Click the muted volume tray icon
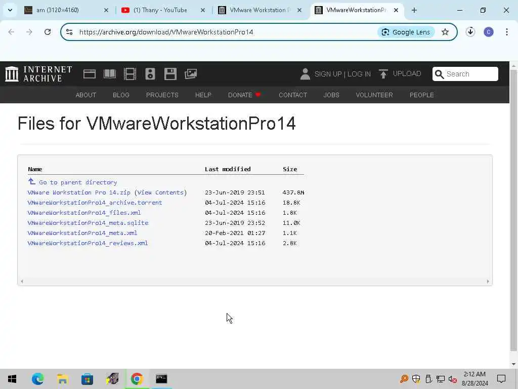This screenshot has width=518, height=389. click(x=453, y=379)
